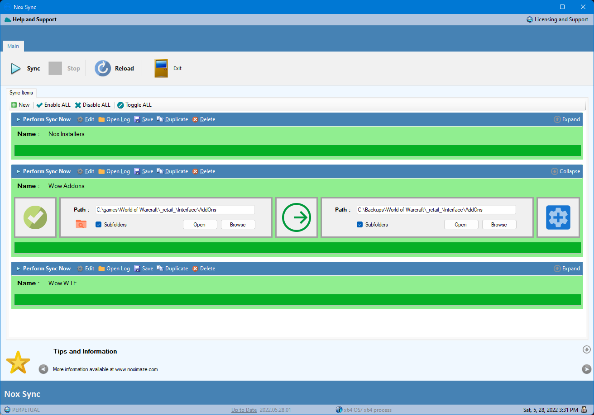The width and height of the screenshot is (594, 415).
Task: Click the PERPETUAL license status
Action: click(22, 410)
